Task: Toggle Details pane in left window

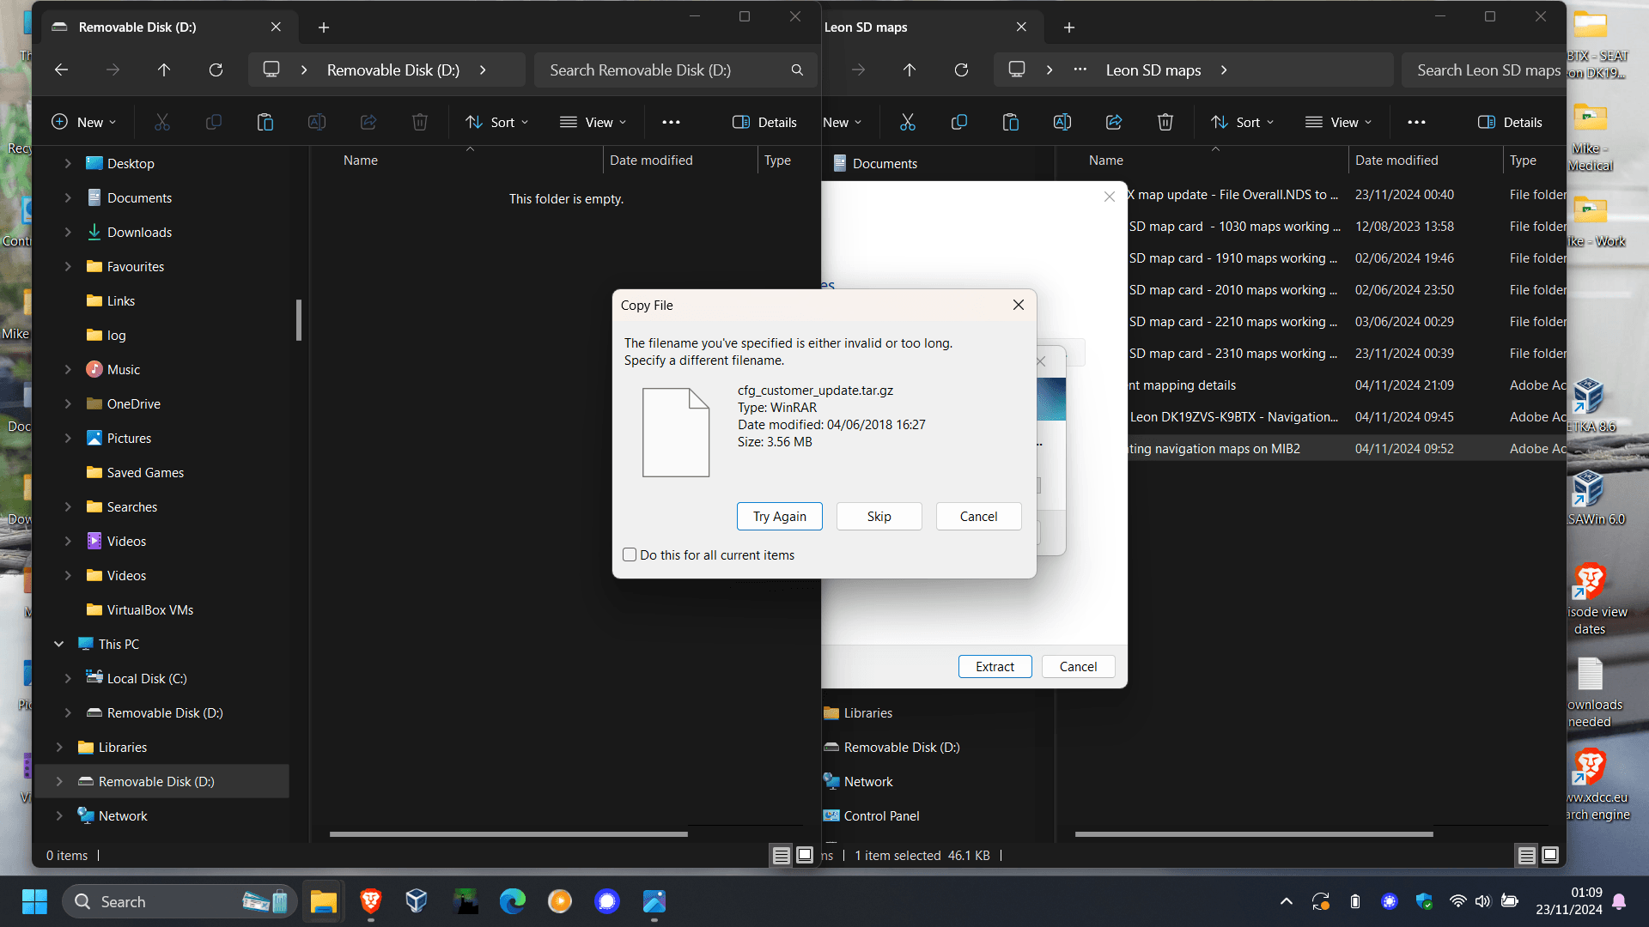Action: pos(764,122)
